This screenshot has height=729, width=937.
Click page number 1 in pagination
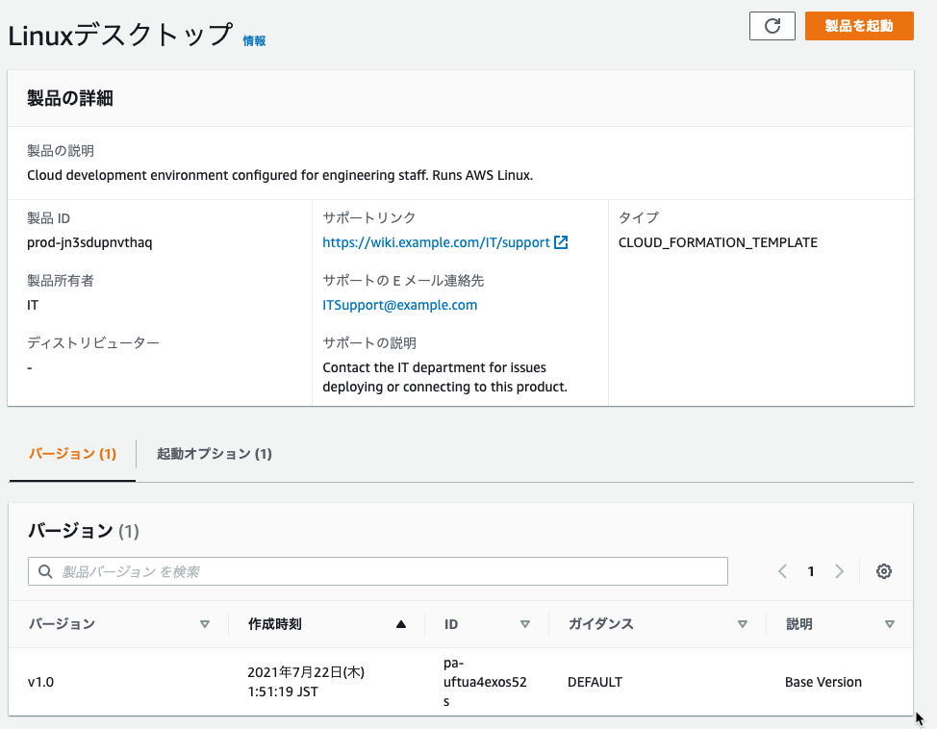click(810, 571)
